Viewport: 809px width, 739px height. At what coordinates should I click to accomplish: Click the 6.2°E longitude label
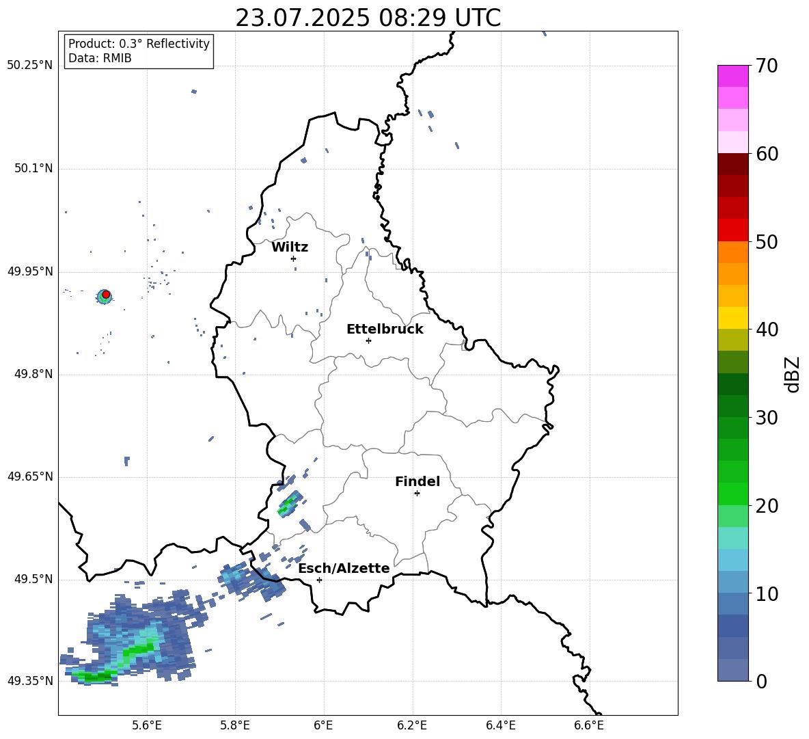tap(412, 725)
